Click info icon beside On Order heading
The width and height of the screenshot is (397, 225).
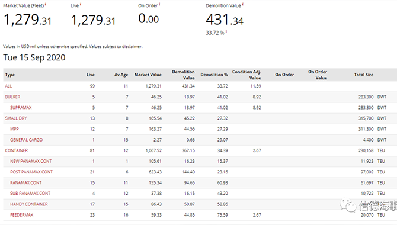point(159,4)
